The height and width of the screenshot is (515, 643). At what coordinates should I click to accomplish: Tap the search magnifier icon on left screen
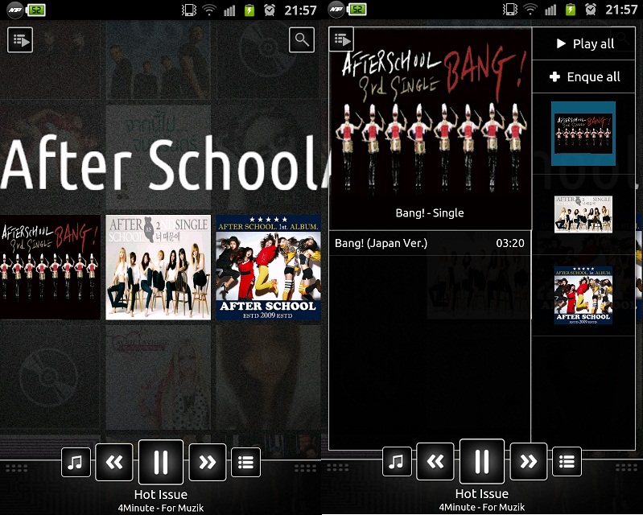(x=302, y=39)
